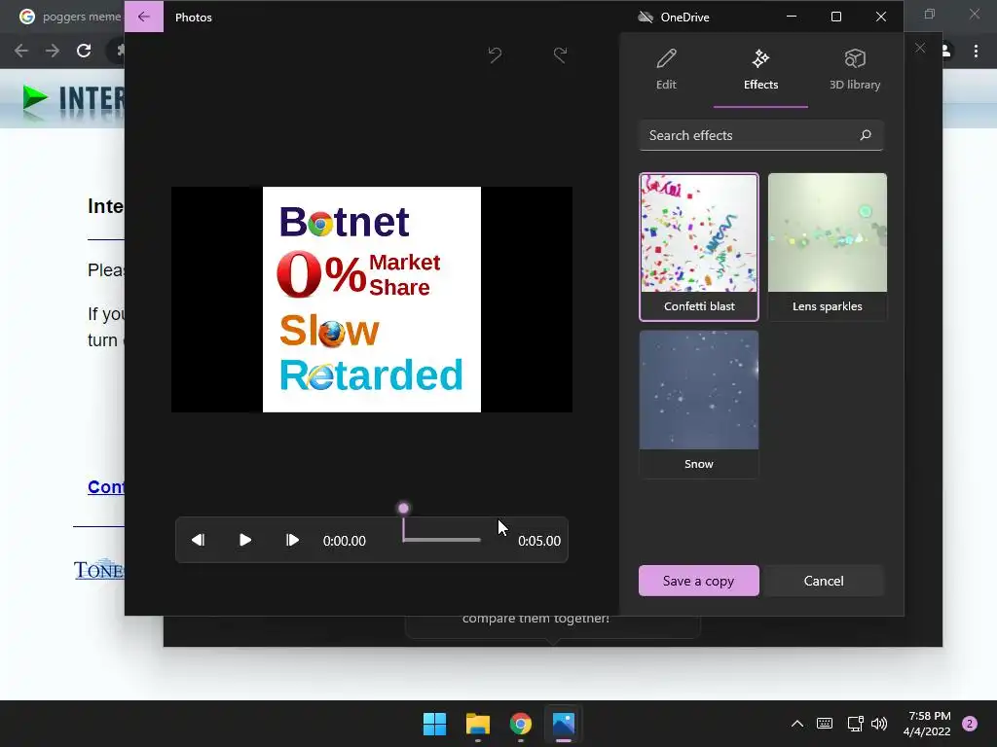The height and width of the screenshot is (747, 997).
Task: Click the Photos title text
Action: 194,18
